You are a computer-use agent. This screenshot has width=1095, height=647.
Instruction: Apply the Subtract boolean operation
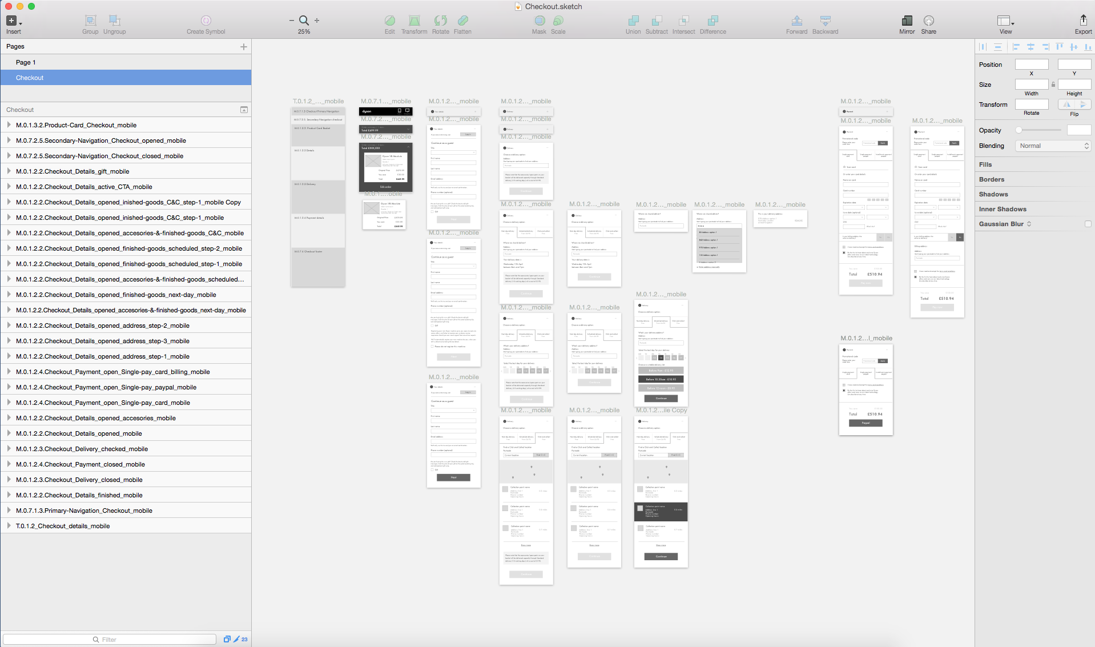tap(657, 21)
